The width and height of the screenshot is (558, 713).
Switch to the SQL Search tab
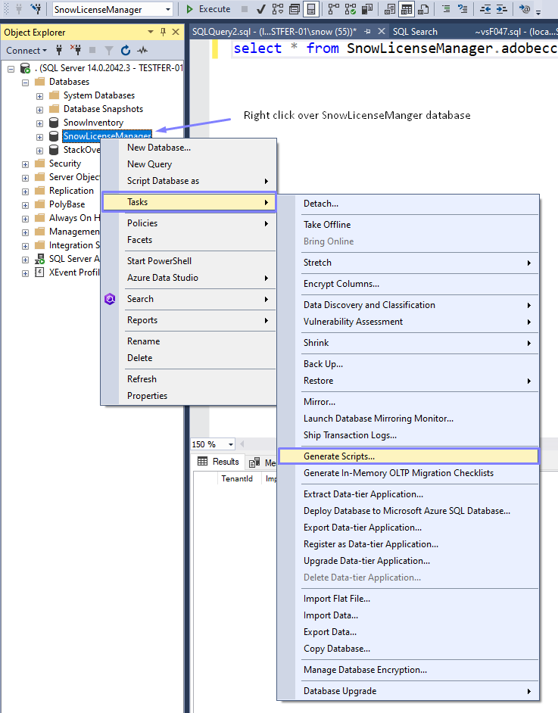click(x=415, y=32)
